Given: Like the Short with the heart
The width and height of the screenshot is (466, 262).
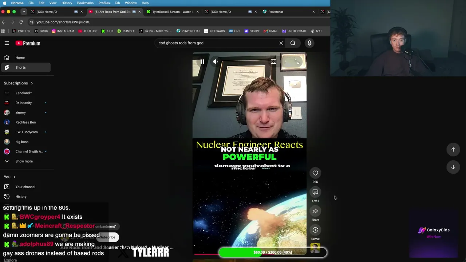Looking at the screenshot, I should point(315,173).
